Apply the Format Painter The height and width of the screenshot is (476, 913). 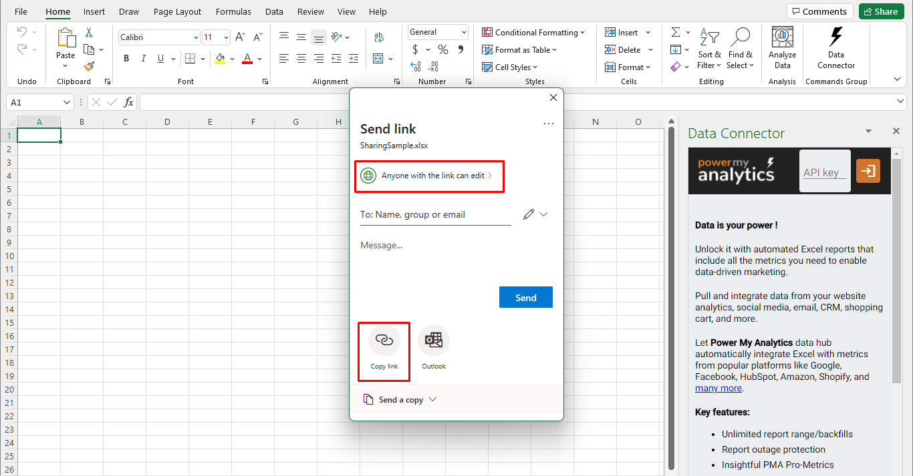tap(88, 65)
